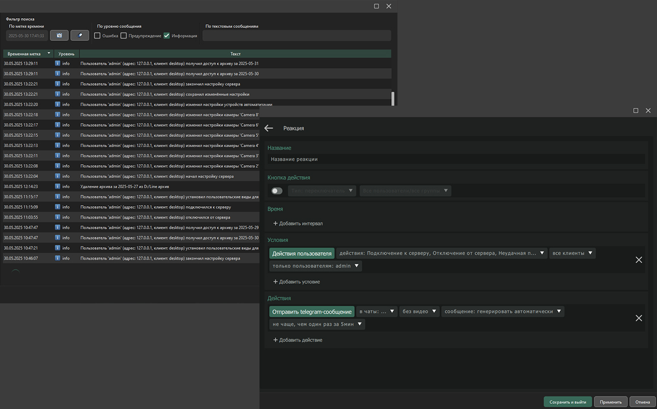Click timestamp cell 30.05.2025 10:46:07
The height and width of the screenshot is (409, 657).
tap(21, 258)
